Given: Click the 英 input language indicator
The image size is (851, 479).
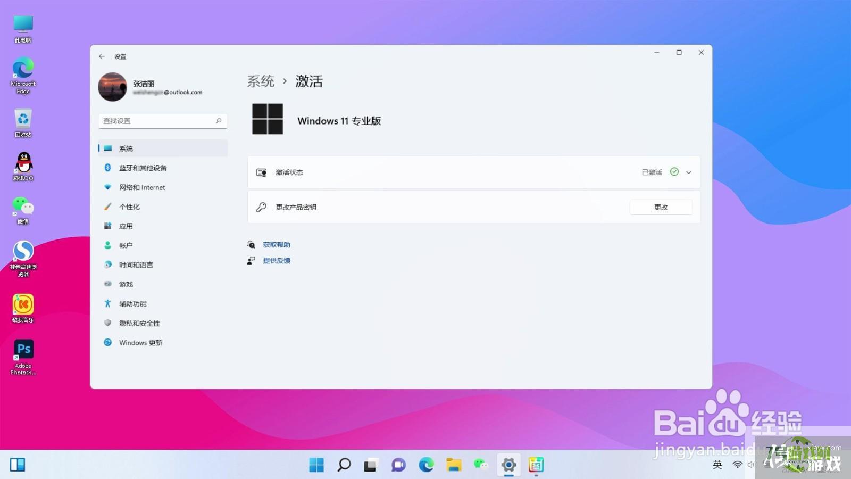Looking at the screenshot, I should point(717,465).
